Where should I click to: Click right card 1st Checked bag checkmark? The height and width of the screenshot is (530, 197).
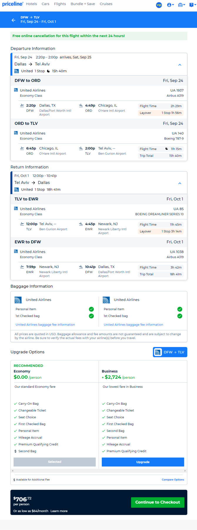[180, 316]
